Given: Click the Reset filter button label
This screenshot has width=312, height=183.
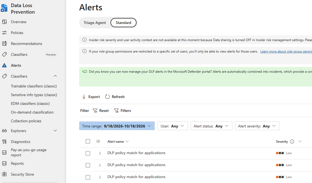Looking at the screenshot, I should coord(104,111).
